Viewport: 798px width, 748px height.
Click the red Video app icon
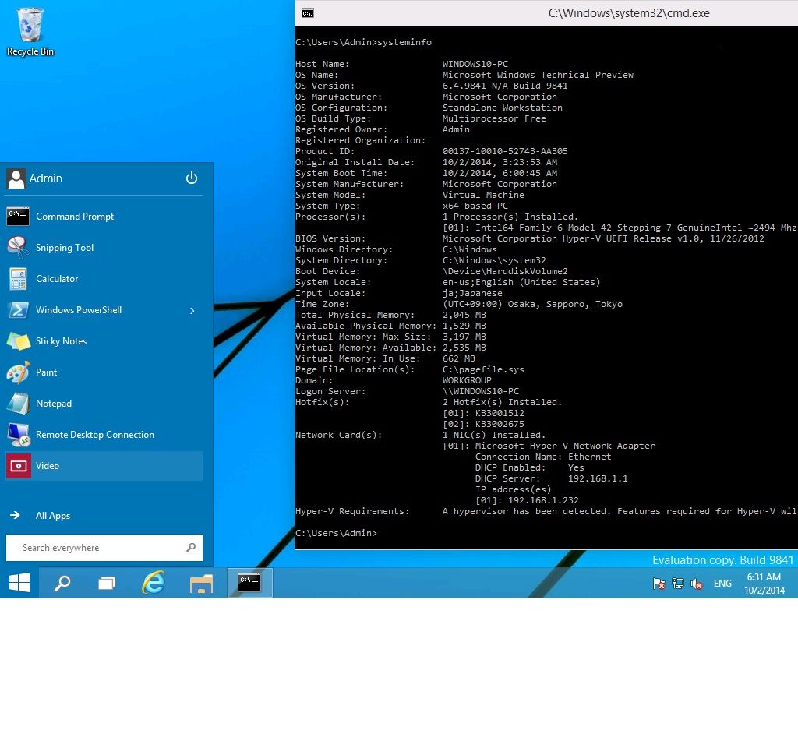tap(19, 466)
